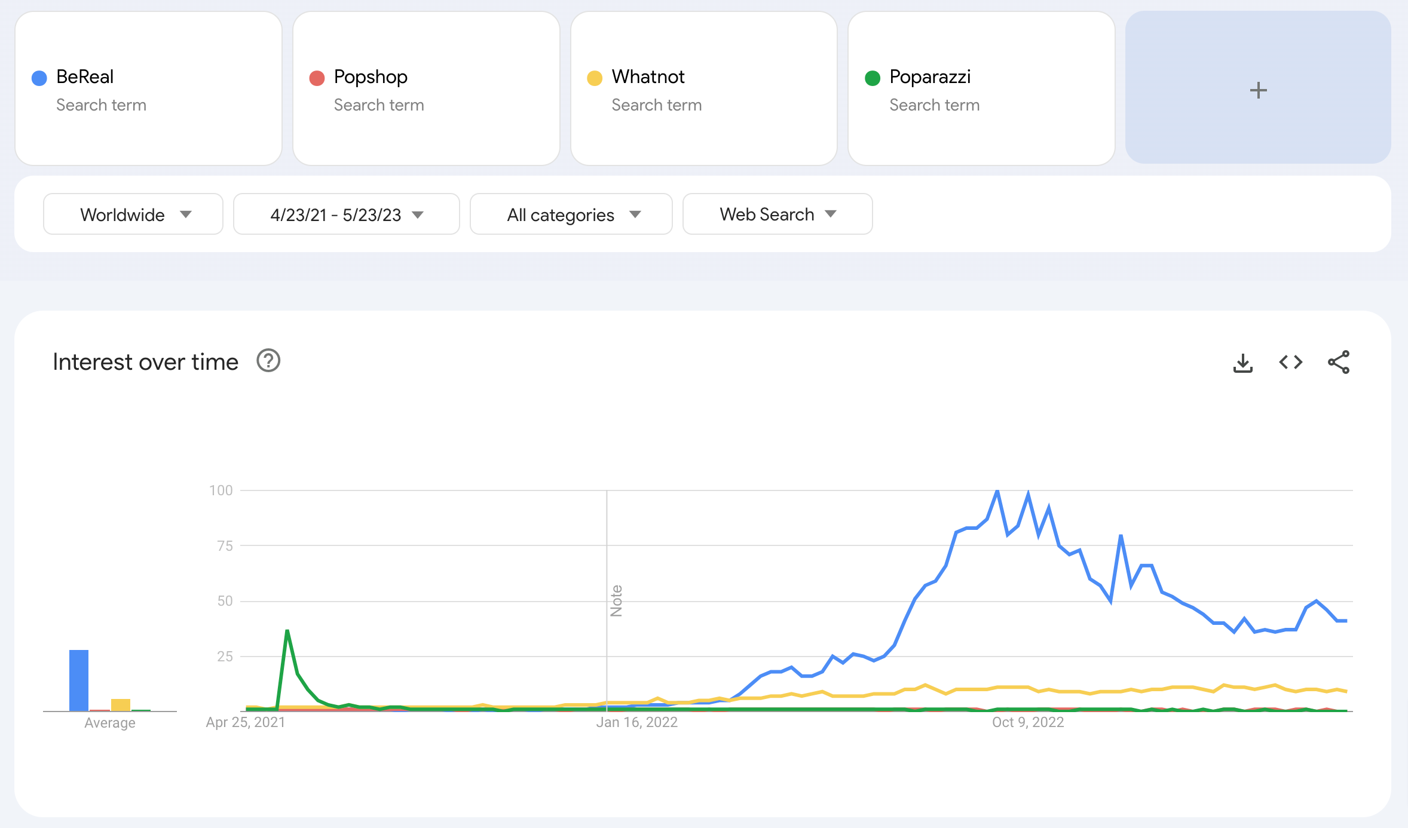
Task: Expand the All categories dropdown
Action: click(571, 214)
